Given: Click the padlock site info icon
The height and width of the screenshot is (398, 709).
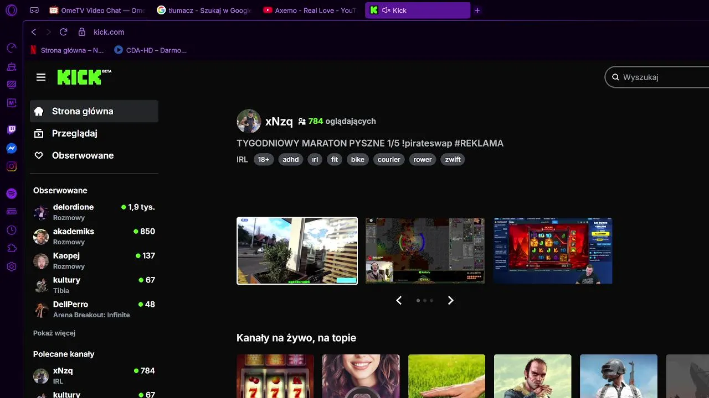Looking at the screenshot, I should pyautogui.click(x=82, y=32).
